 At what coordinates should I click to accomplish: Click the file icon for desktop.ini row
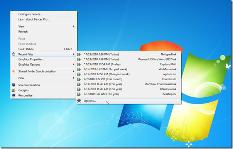pos(79,94)
